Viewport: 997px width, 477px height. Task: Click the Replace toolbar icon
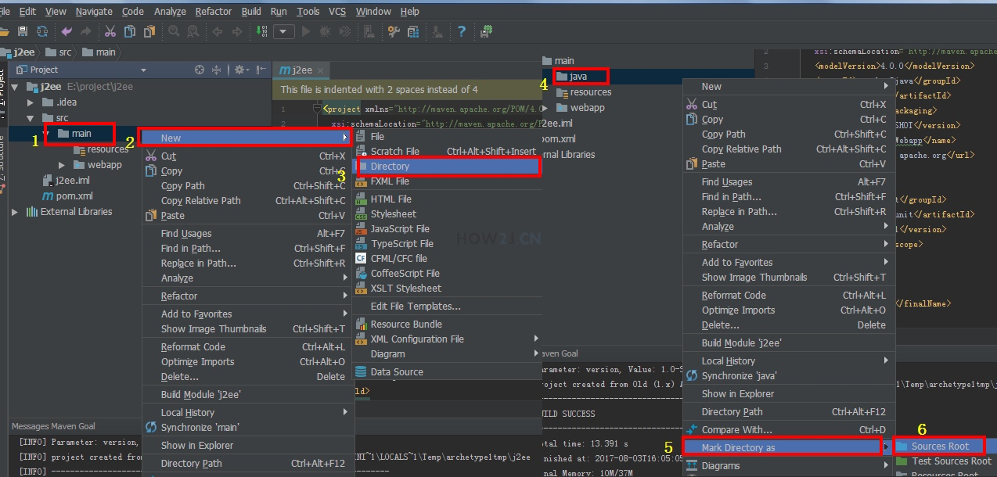point(193,31)
